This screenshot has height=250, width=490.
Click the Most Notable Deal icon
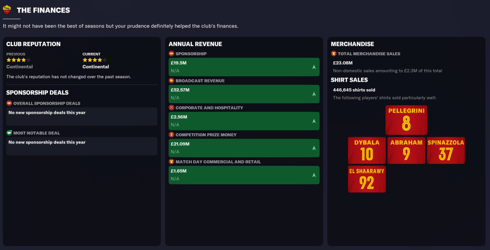[9, 133]
